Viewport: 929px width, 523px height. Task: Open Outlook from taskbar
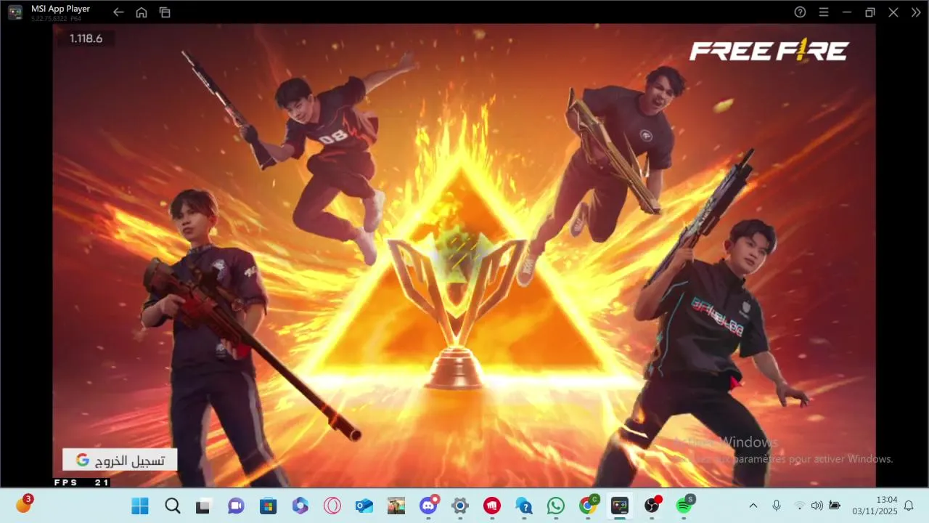point(364,506)
